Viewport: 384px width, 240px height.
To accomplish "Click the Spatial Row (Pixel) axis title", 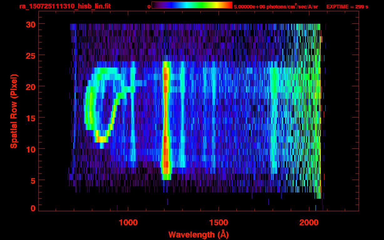I will tap(13, 111).
